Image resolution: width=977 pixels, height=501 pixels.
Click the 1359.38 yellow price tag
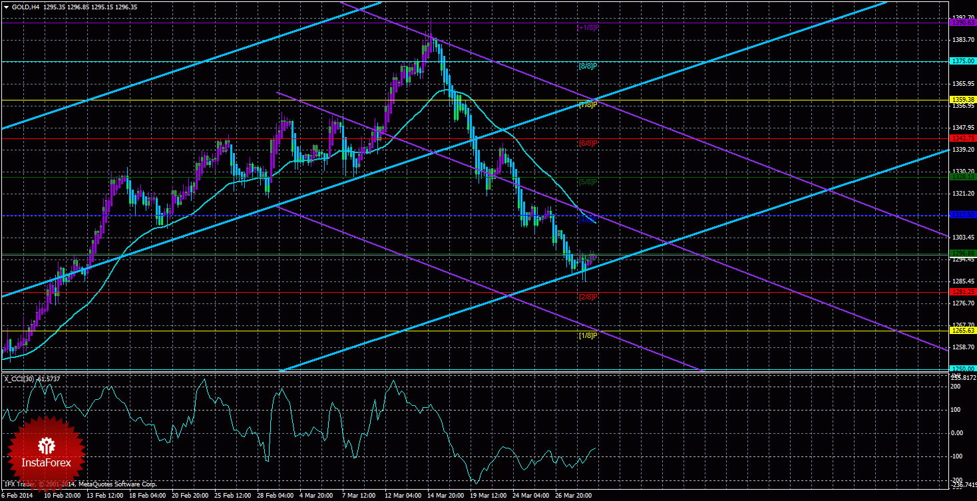coord(963,100)
